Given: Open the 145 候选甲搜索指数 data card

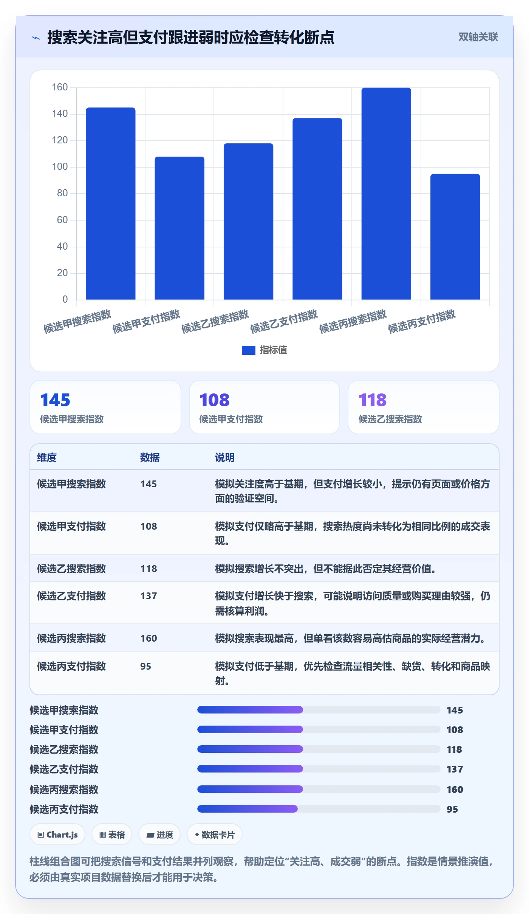Looking at the screenshot, I should point(105,407).
